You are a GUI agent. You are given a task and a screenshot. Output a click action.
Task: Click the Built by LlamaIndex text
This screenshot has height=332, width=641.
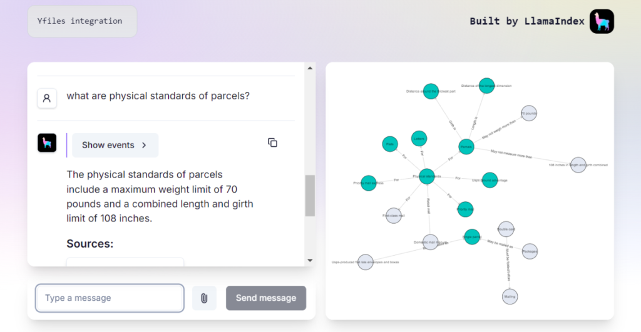pos(527,21)
